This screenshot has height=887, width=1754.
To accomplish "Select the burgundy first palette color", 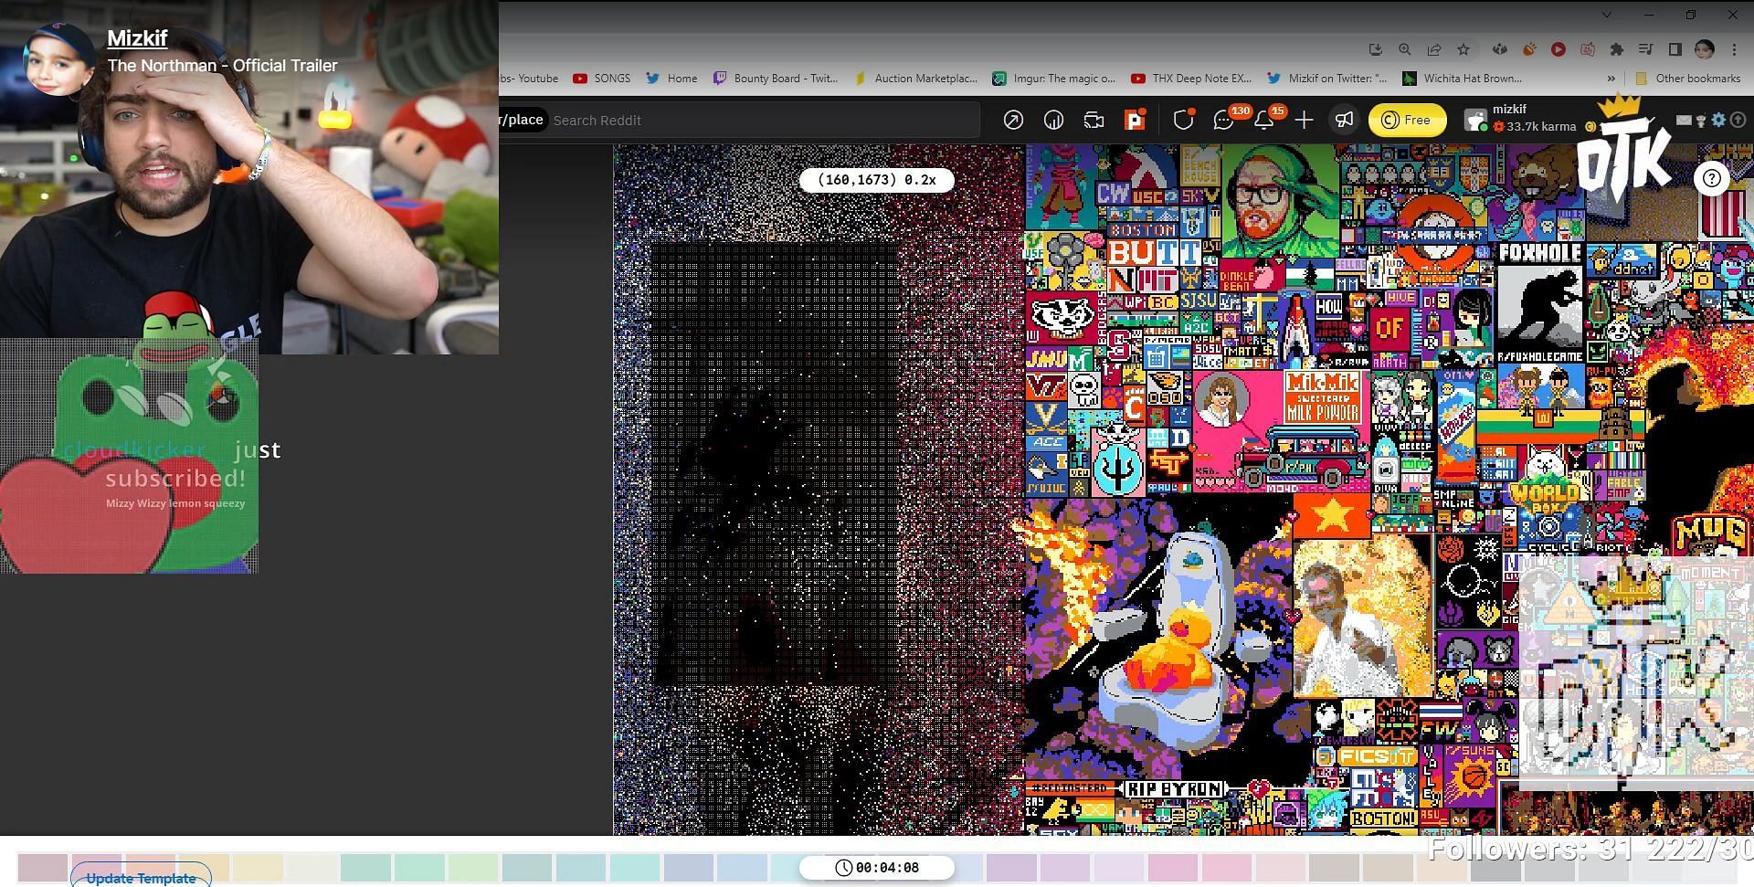I will [x=43, y=868].
